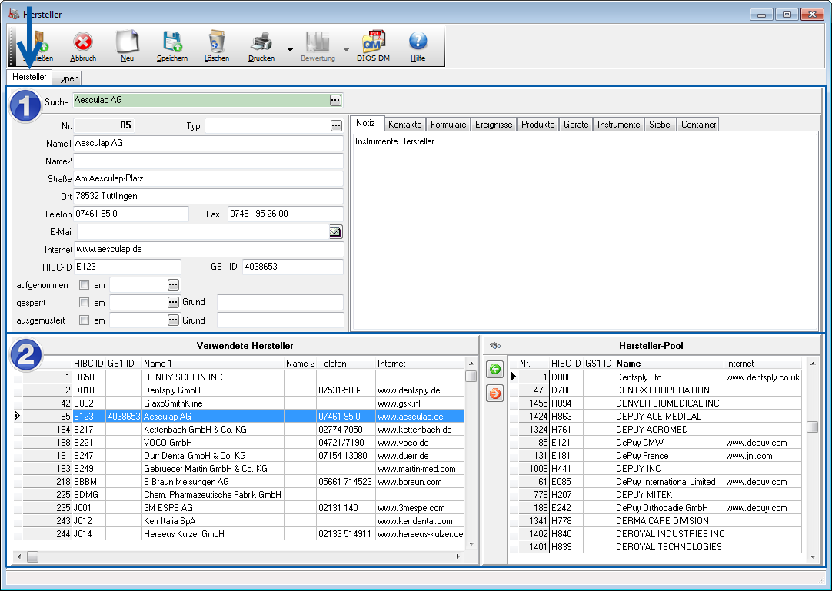Expand the Drucken dropdown arrow
The height and width of the screenshot is (591, 832).
pos(290,50)
